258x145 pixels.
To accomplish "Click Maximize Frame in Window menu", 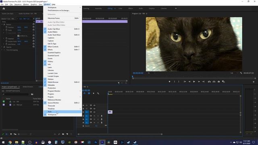I will 62,18.
